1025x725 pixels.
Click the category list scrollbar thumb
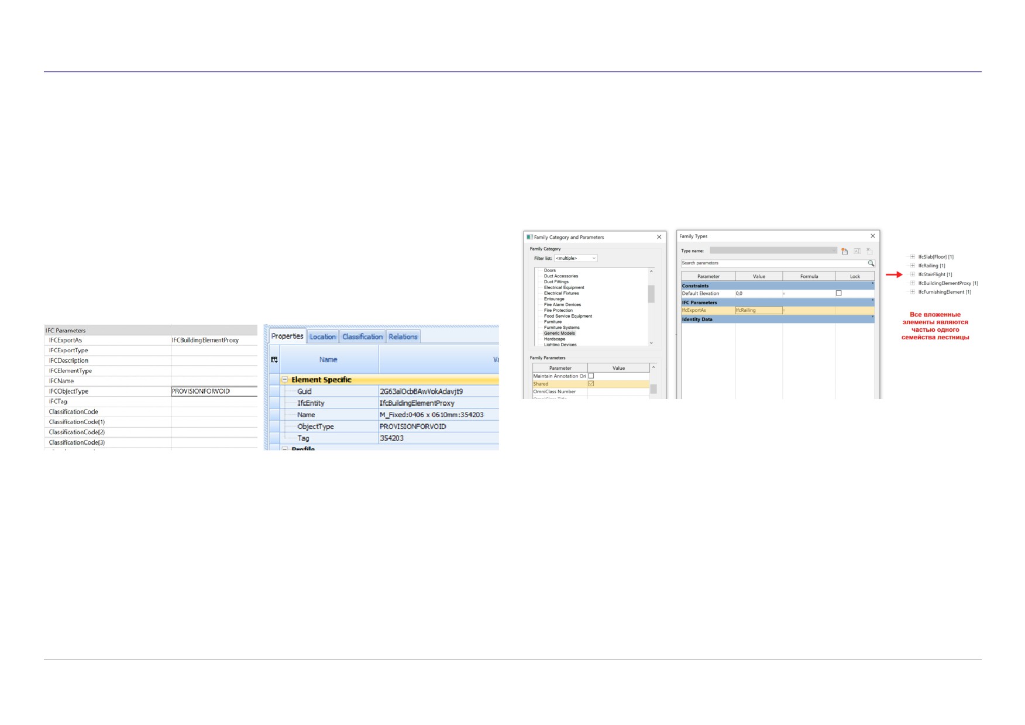(651, 294)
